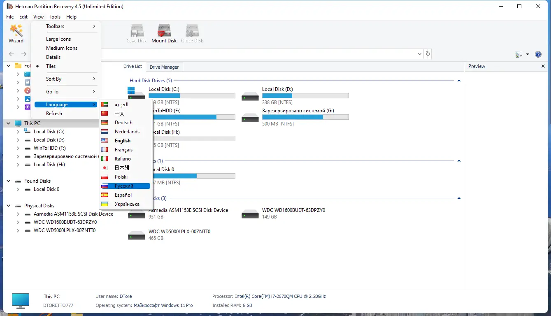Expand WinToHDD (F:) in the tree
This screenshot has height=316, width=551.
[18, 148]
